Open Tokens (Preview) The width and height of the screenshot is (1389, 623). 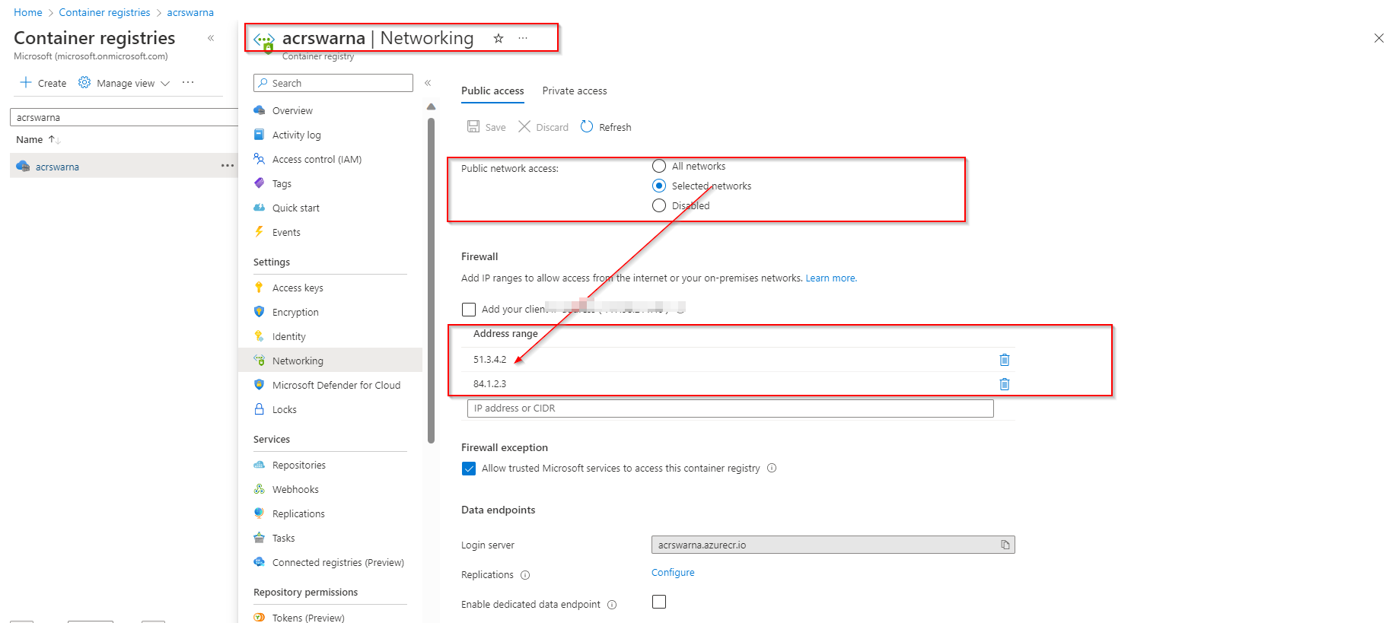pos(308,618)
